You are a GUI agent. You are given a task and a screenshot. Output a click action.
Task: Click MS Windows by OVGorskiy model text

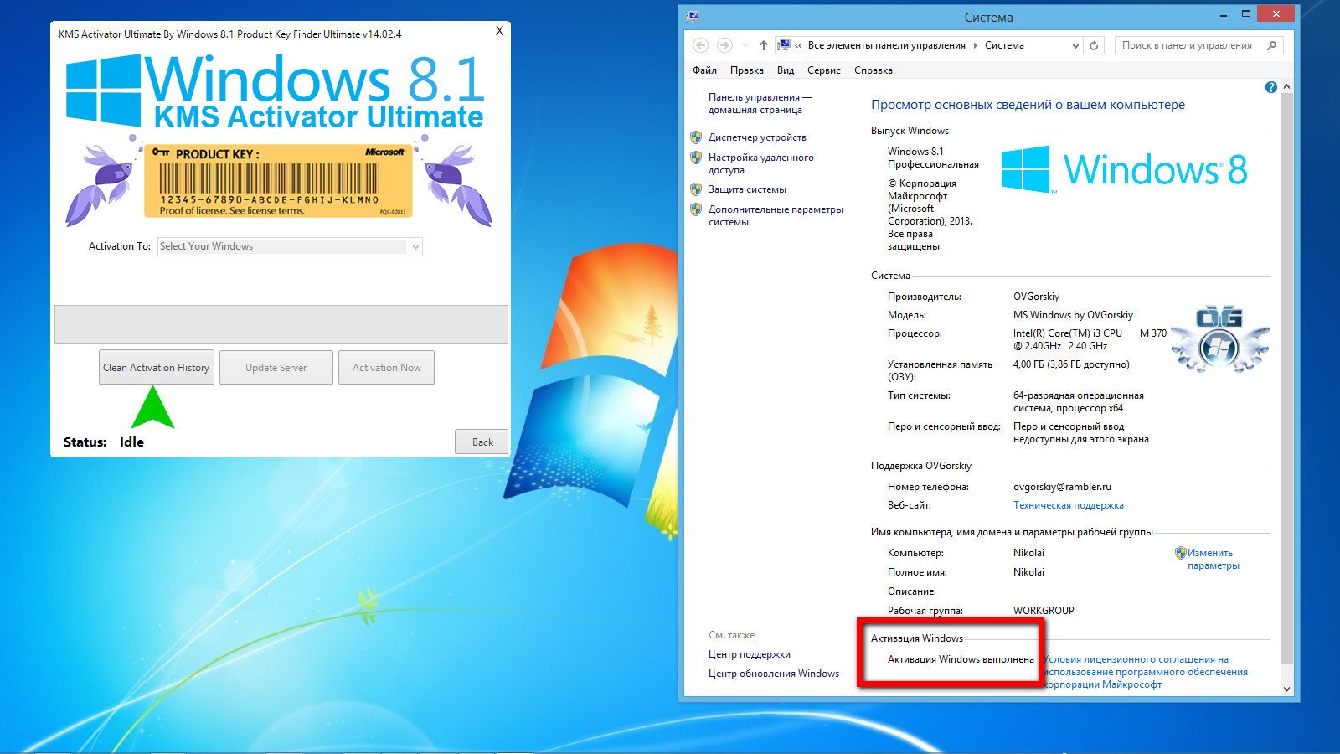click(x=1073, y=315)
